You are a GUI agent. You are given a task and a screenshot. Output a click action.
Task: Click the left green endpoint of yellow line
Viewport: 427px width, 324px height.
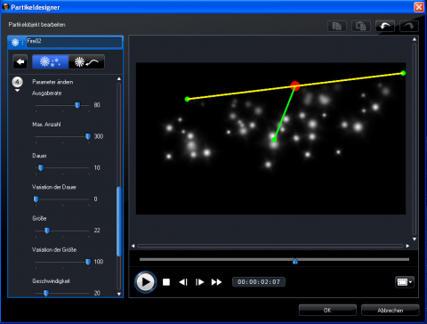[x=187, y=99]
